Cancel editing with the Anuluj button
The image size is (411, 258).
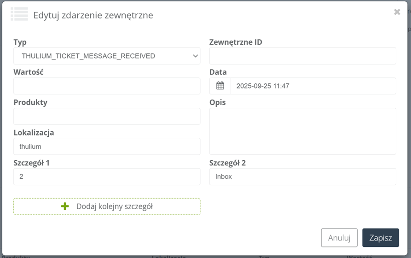click(339, 238)
